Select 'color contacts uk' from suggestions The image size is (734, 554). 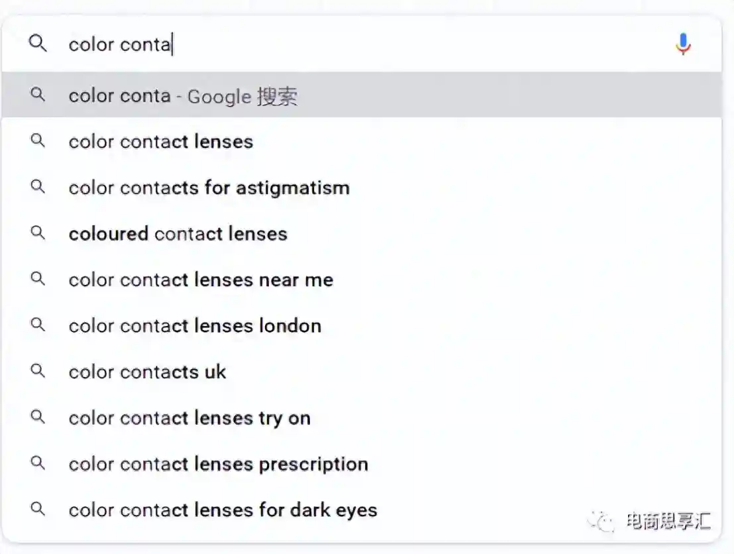[x=147, y=372]
